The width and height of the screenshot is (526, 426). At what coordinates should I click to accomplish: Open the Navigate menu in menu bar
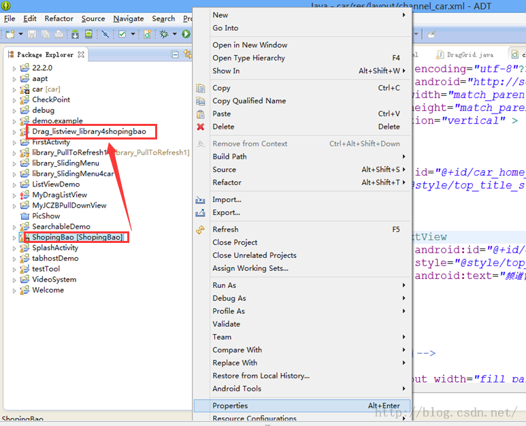coord(129,18)
